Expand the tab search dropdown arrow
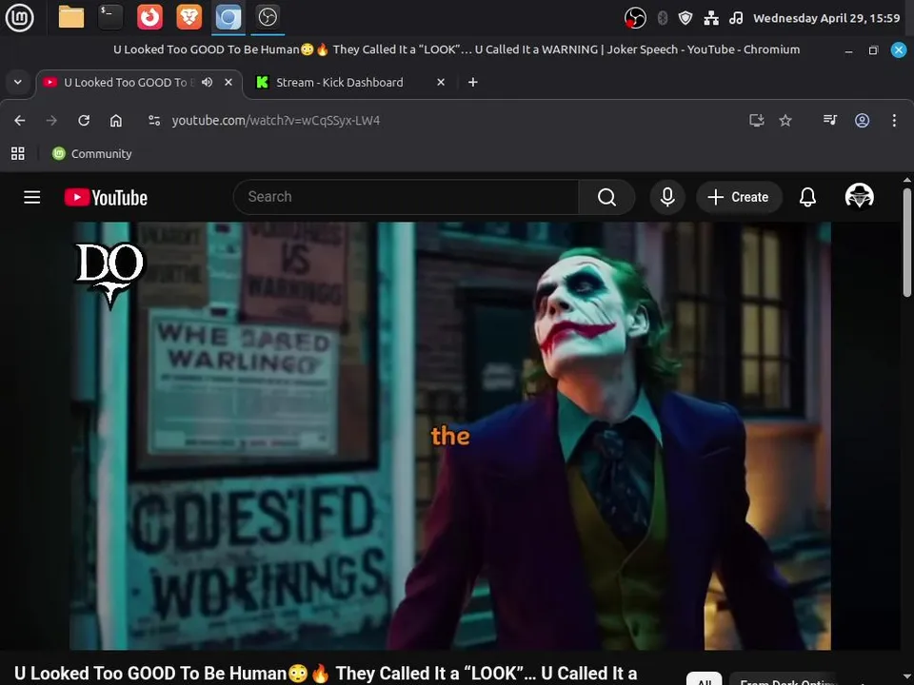 (x=18, y=82)
